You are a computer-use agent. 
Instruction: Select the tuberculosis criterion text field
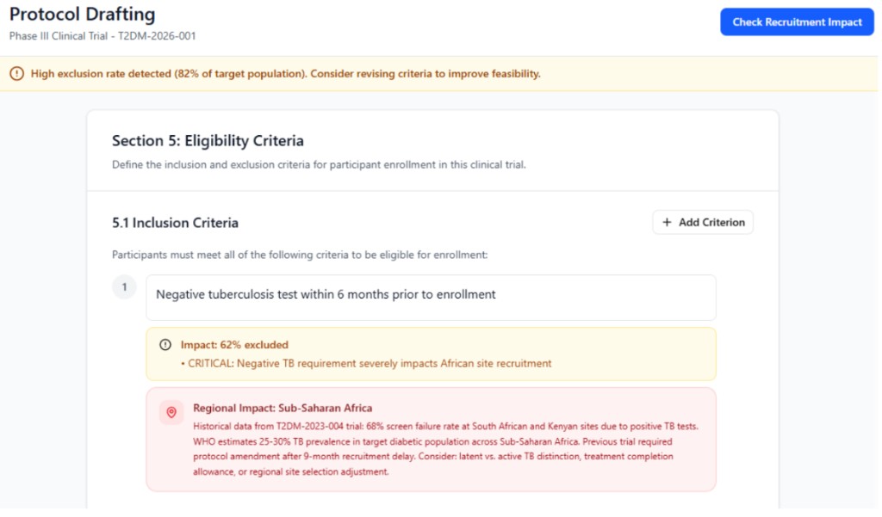click(431, 297)
